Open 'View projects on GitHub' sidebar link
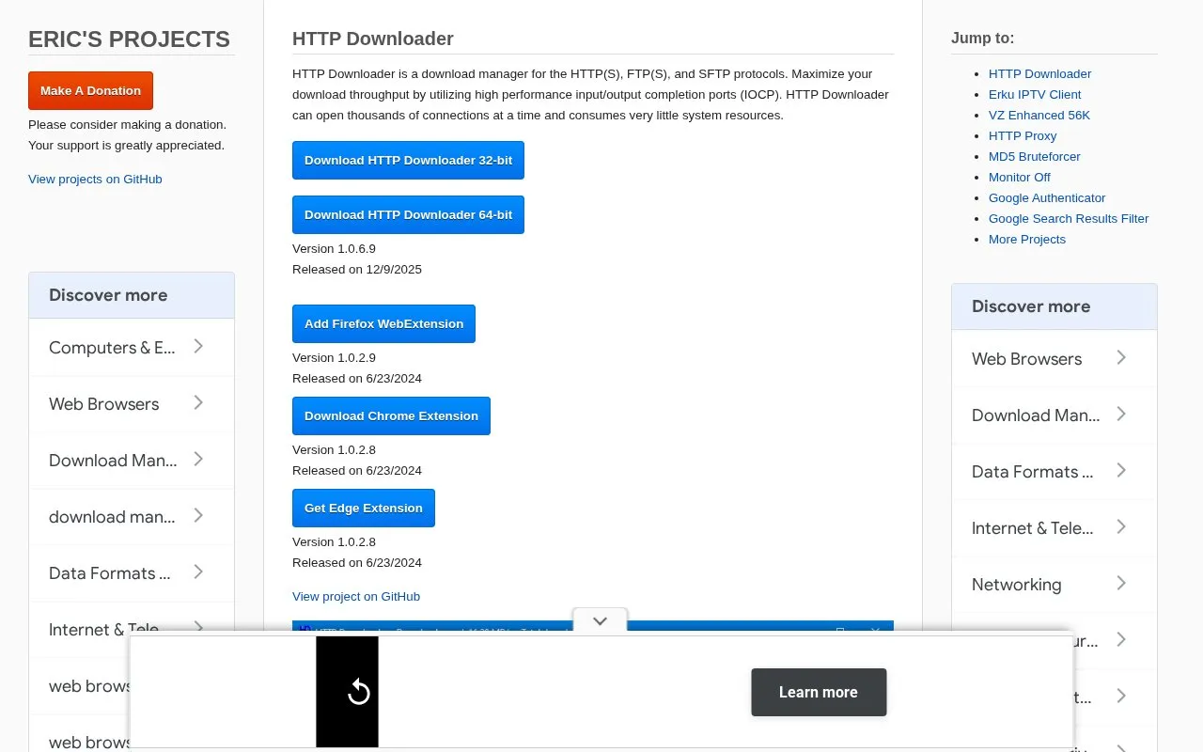This screenshot has width=1203, height=752. (95, 179)
